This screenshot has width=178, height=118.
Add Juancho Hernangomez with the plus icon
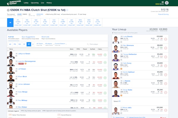(105, 63)
